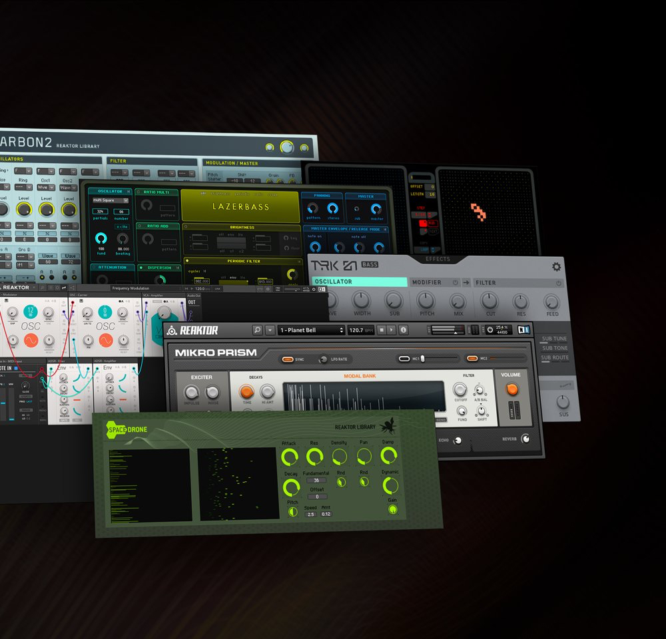Toggle the PERIODIC FILTER section on Lazerbass

(x=187, y=261)
